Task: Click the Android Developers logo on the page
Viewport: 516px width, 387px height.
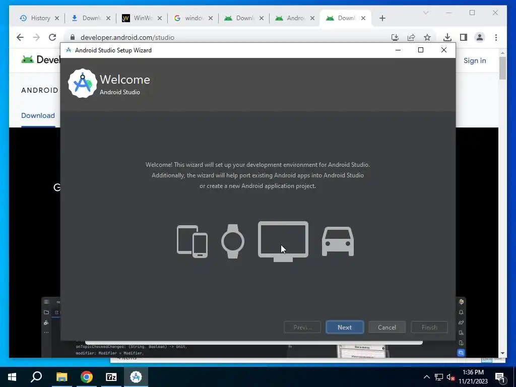Action: (x=40, y=59)
